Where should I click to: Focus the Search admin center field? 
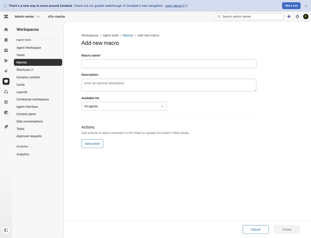pyautogui.click(x=249, y=17)
